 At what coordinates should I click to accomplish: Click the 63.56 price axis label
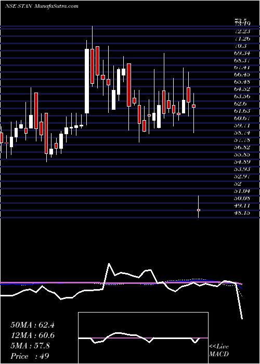click(242, 96)
